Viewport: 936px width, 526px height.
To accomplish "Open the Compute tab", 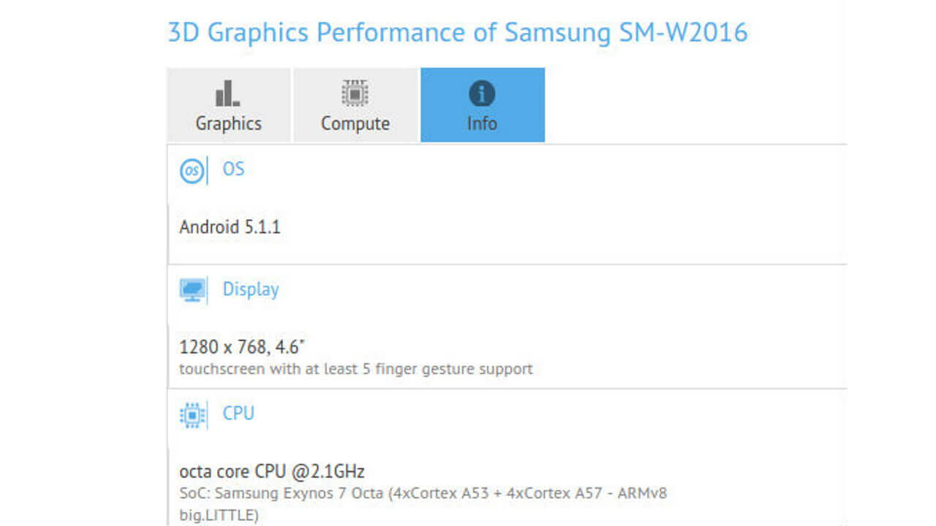I will [x=355, y=104].
